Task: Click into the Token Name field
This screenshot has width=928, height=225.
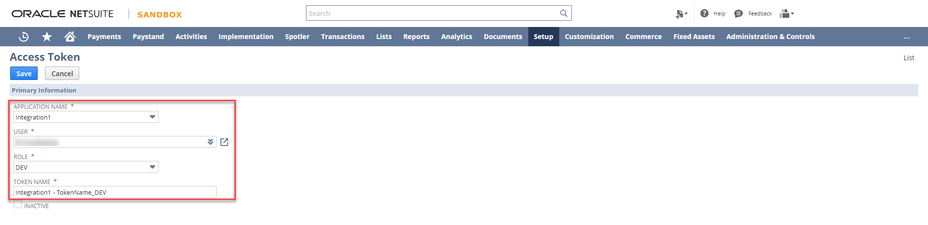Action: (x=115, y=192)
